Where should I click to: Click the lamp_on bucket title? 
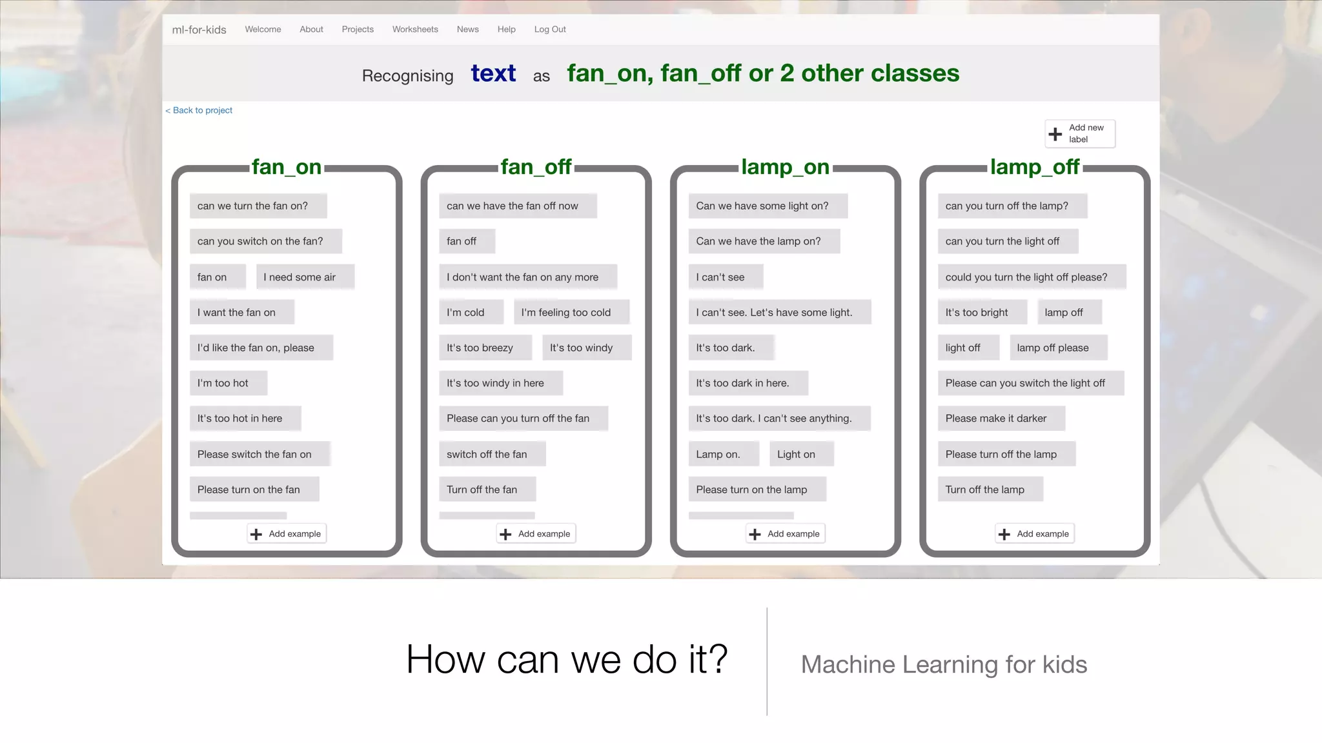click(x=786, y=167)
